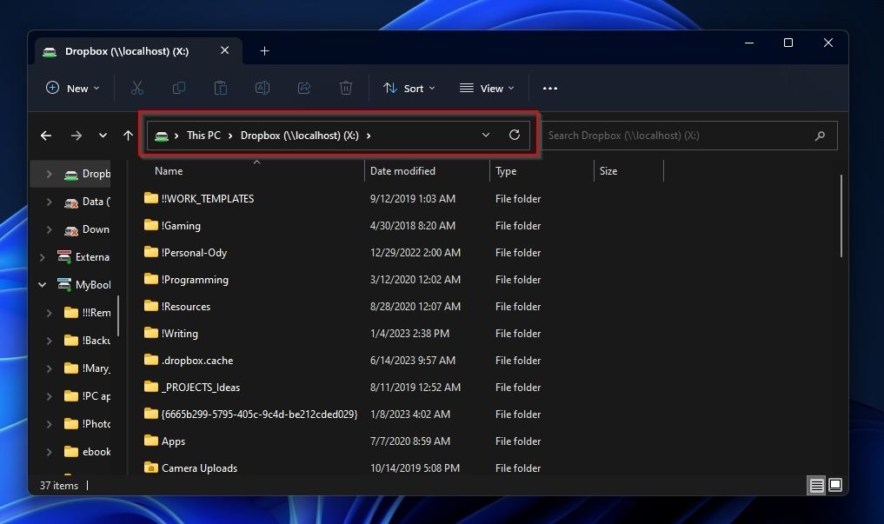
Task: Refresh the current folder view
Action: coord(514,135)
